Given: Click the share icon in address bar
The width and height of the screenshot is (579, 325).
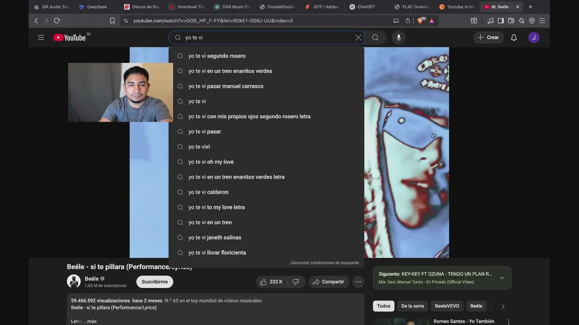Looking at the screenshot, I should tap(408, 20).
